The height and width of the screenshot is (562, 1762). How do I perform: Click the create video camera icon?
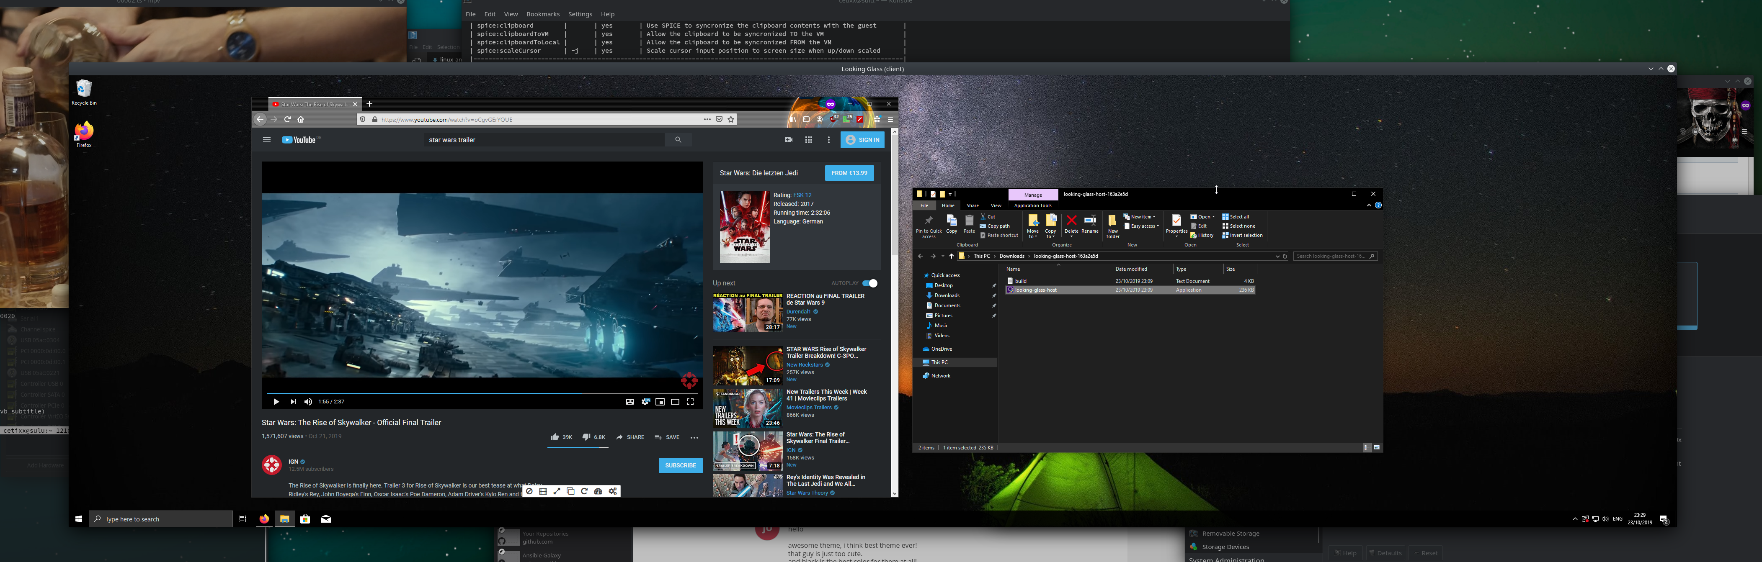788,140
